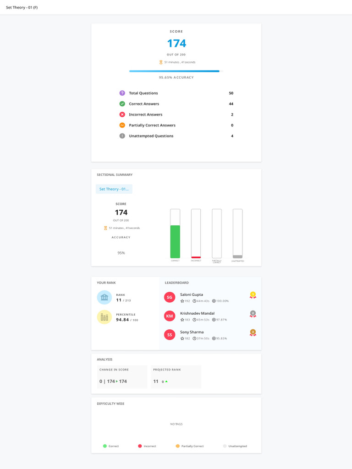Click the gray Unattempted bar in chart
Screen dimensions: 352x469
click(x=238, y=256)
